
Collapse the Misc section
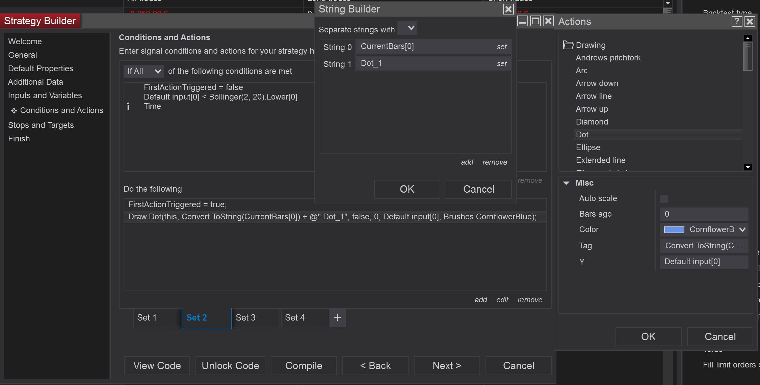[x=566, y=183]
